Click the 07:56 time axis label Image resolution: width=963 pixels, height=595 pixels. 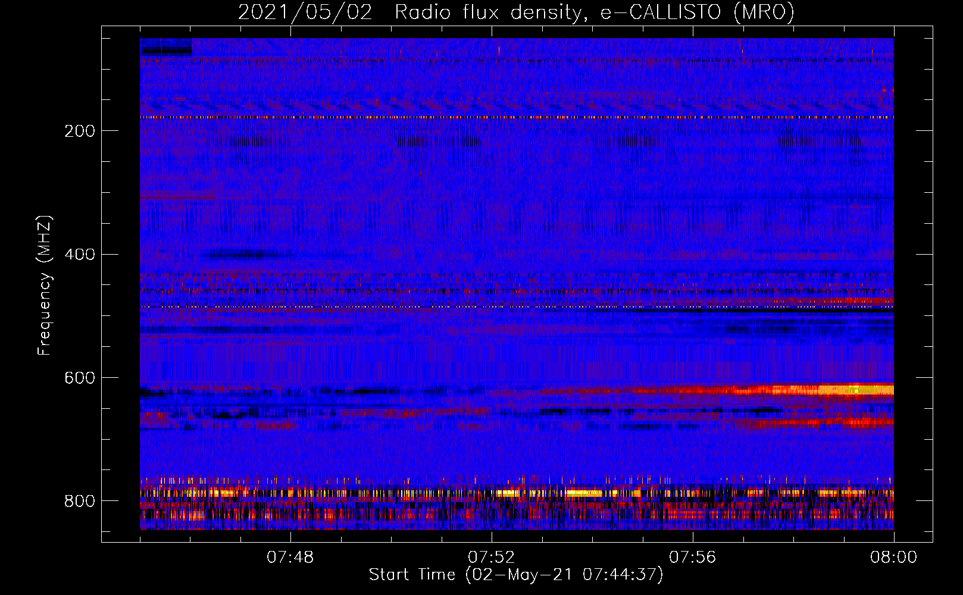tap(693, 558)
